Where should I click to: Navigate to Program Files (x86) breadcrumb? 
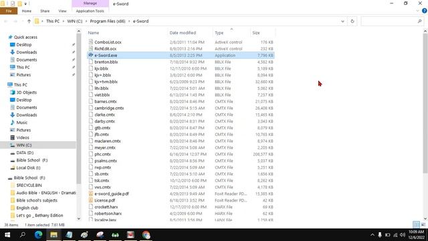click(108, 21)
